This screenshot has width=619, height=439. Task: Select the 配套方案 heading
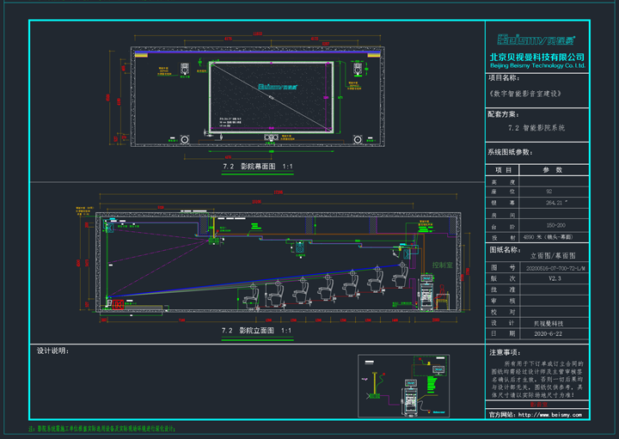pyautogui.click(x=503, y=114)
